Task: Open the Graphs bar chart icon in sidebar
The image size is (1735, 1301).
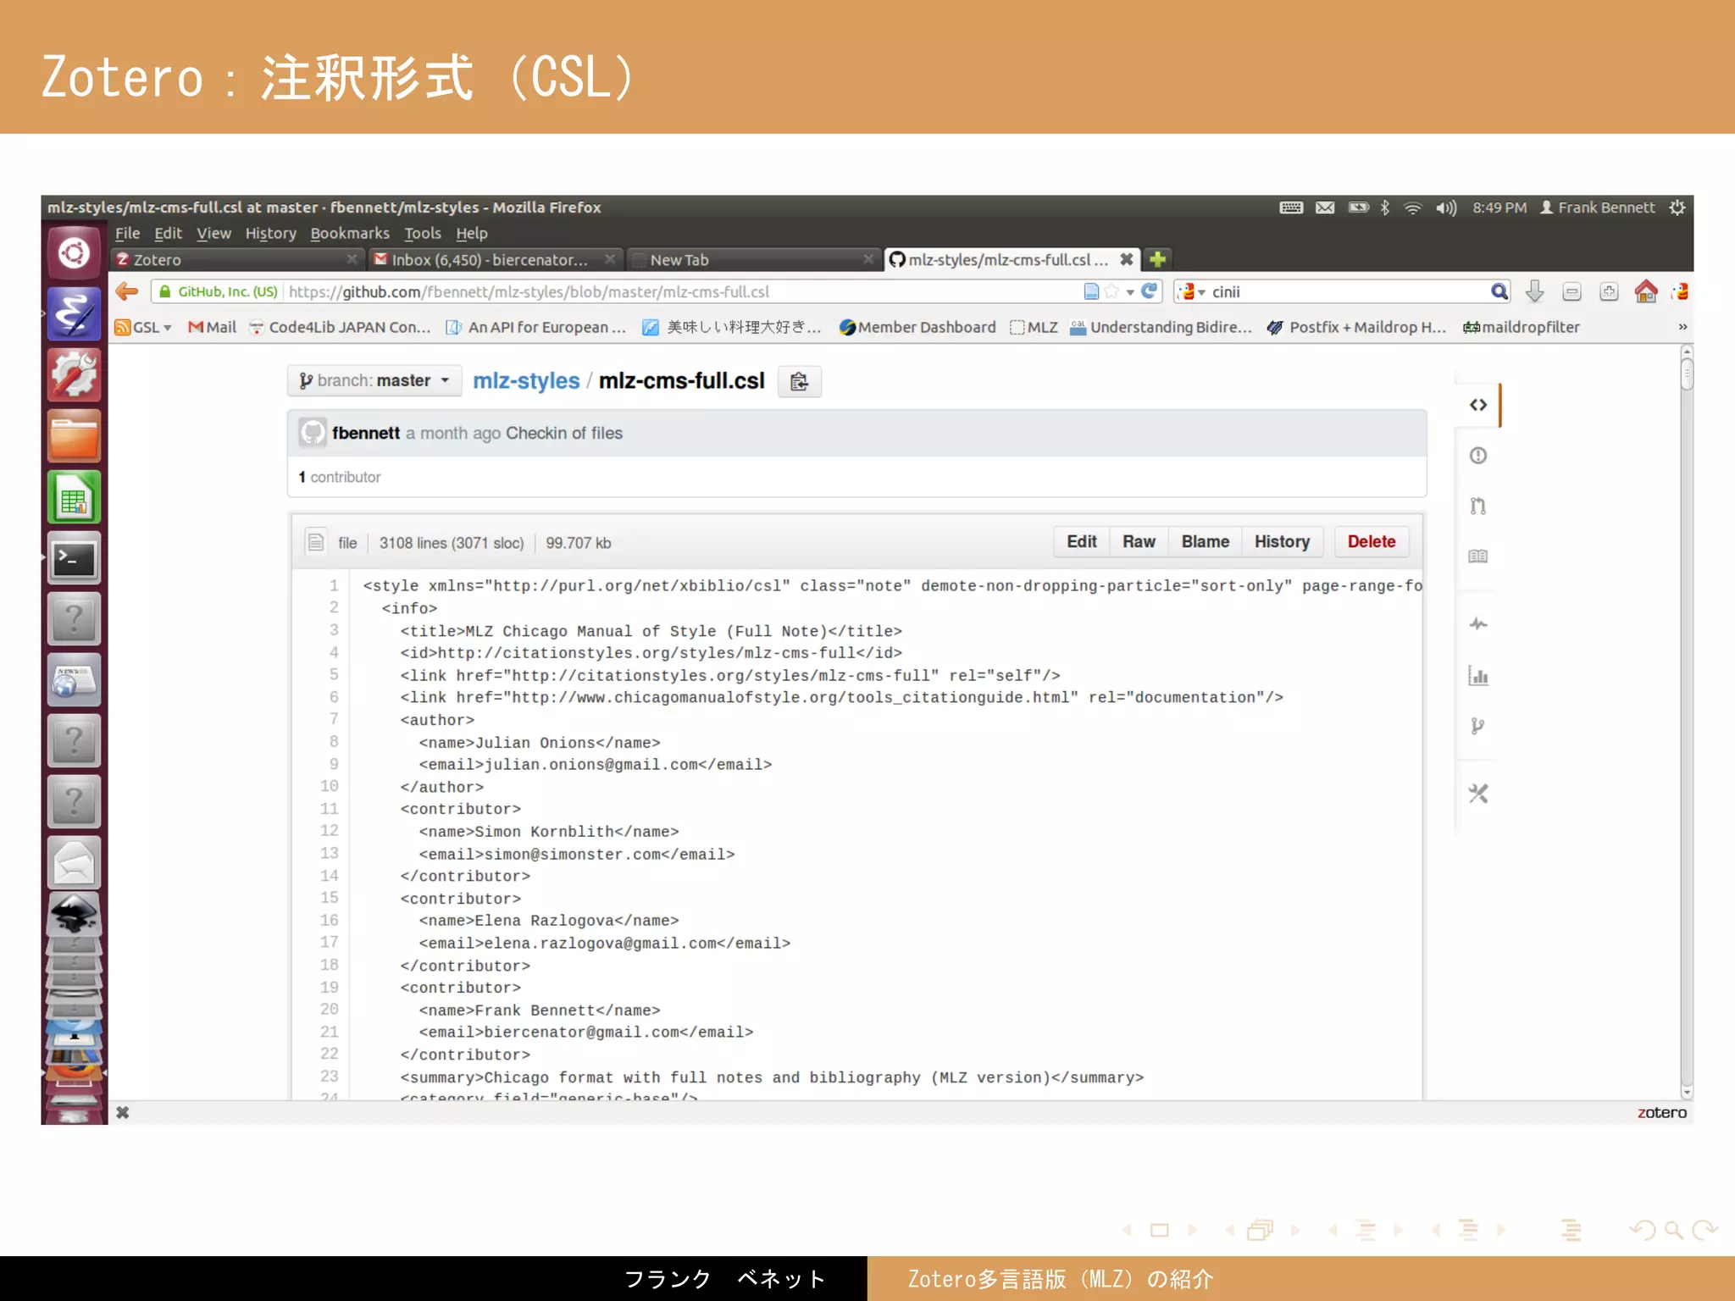Action: [1478, 675]
